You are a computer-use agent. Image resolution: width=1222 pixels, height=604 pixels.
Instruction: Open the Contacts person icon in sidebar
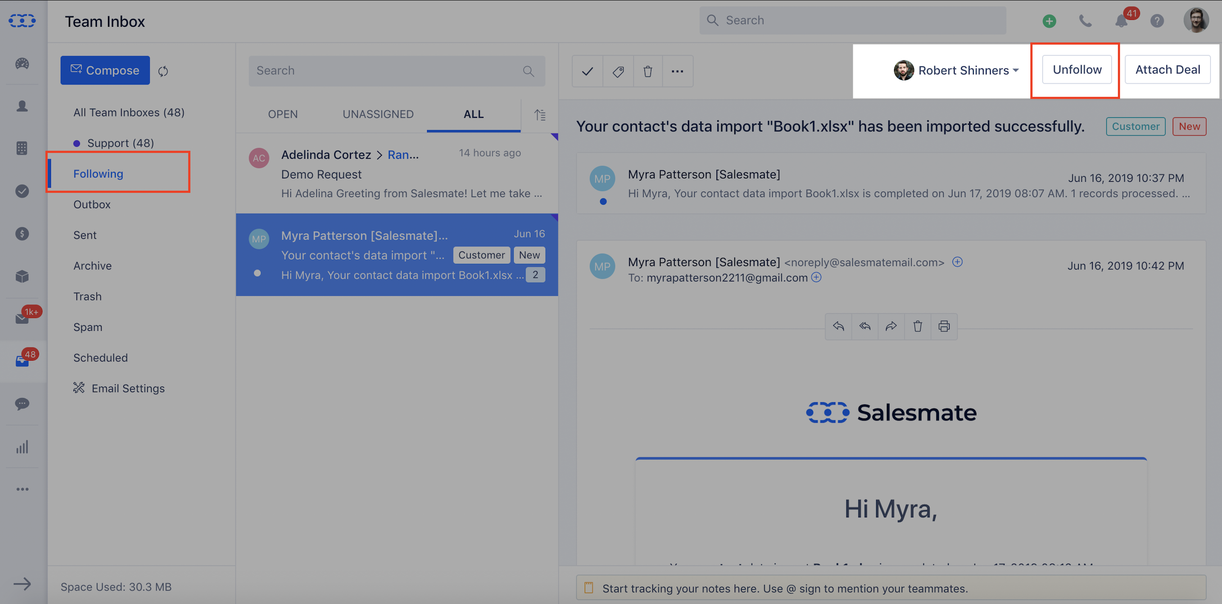(22, 106)
